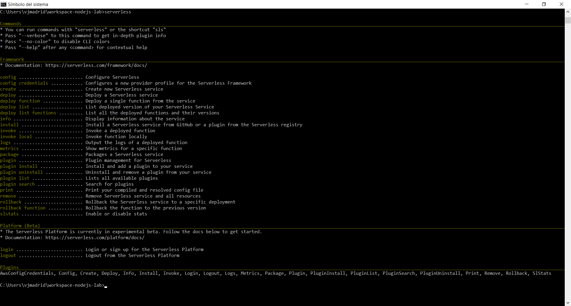The height and width of the screenshot is (306, 571).
Task: Click "rollback" beside "Rollback the Serverless service"
Action: pyautogui.click(x=11, y=202)
